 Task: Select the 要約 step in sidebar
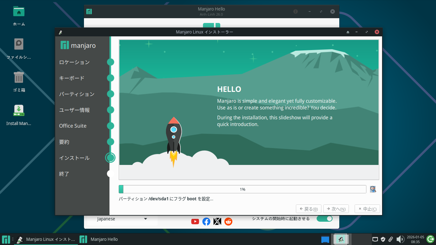(x=64, y=142)
